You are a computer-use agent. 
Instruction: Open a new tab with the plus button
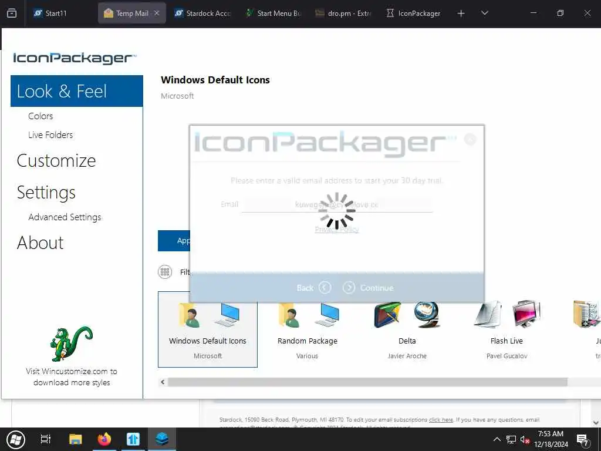tap(461, 14)
